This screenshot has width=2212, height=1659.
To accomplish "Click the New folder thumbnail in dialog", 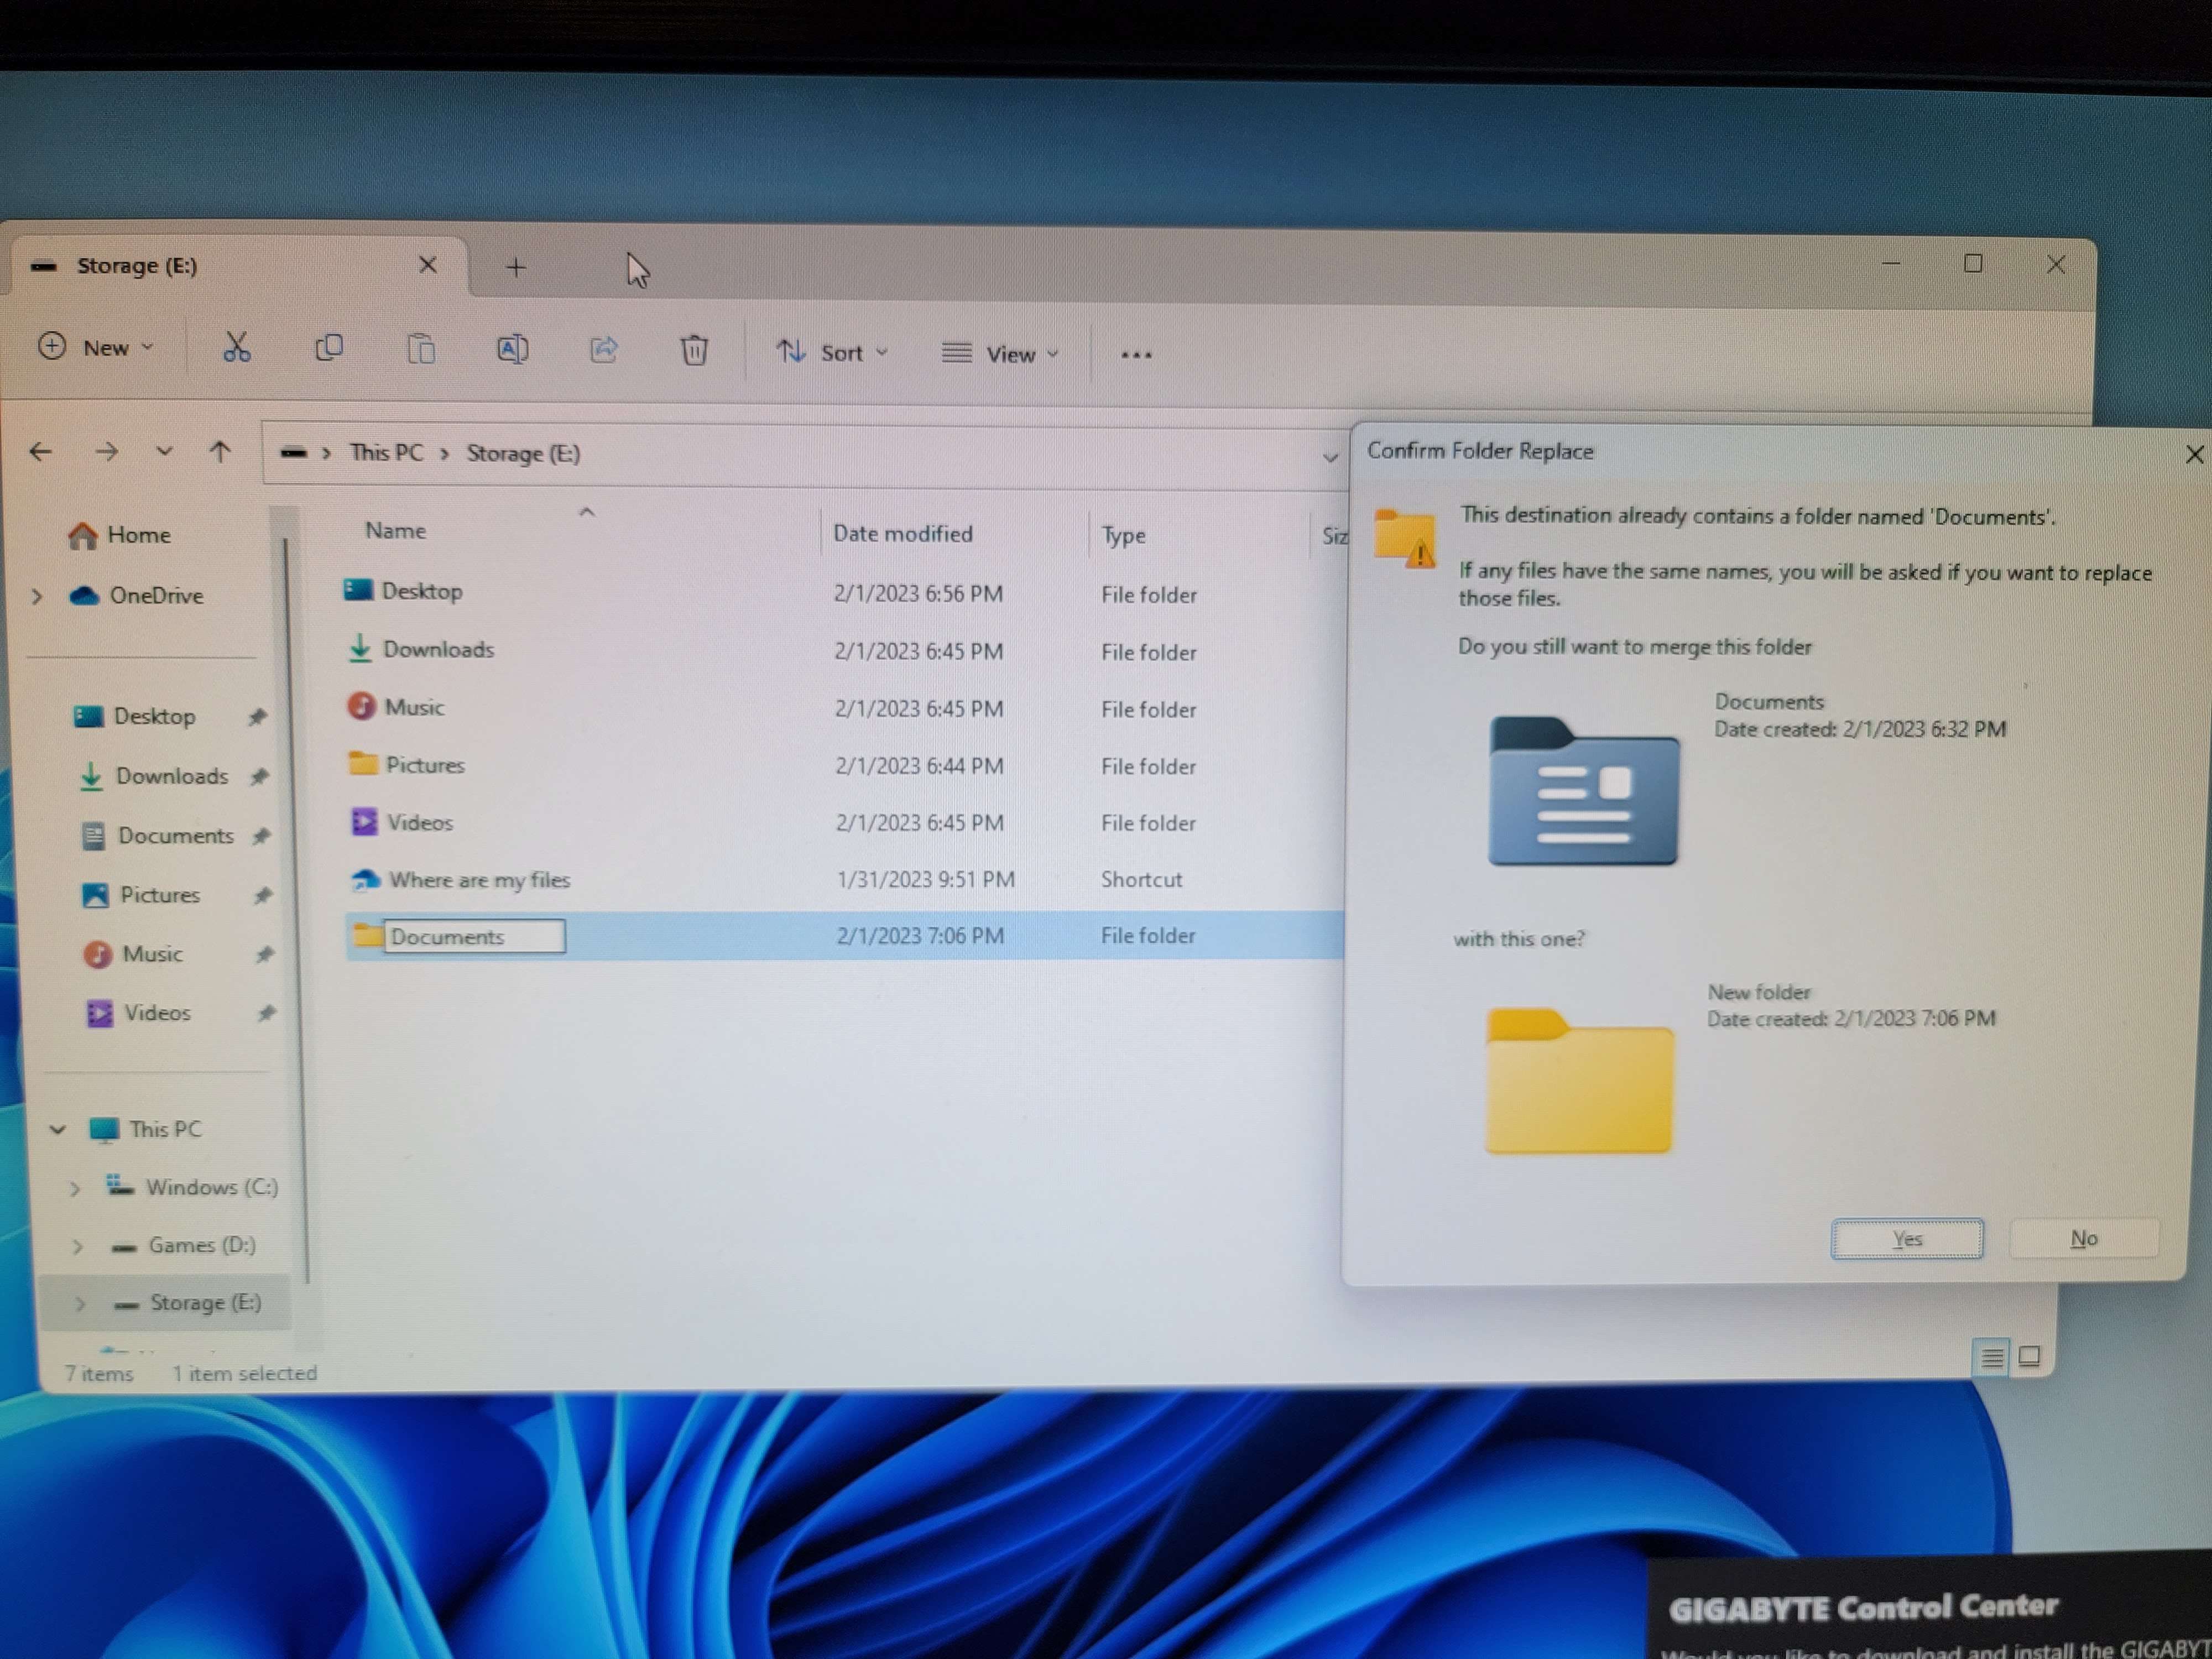I will [1579, 1080].
